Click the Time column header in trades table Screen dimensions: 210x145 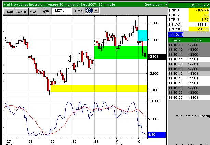click(178, 40)
